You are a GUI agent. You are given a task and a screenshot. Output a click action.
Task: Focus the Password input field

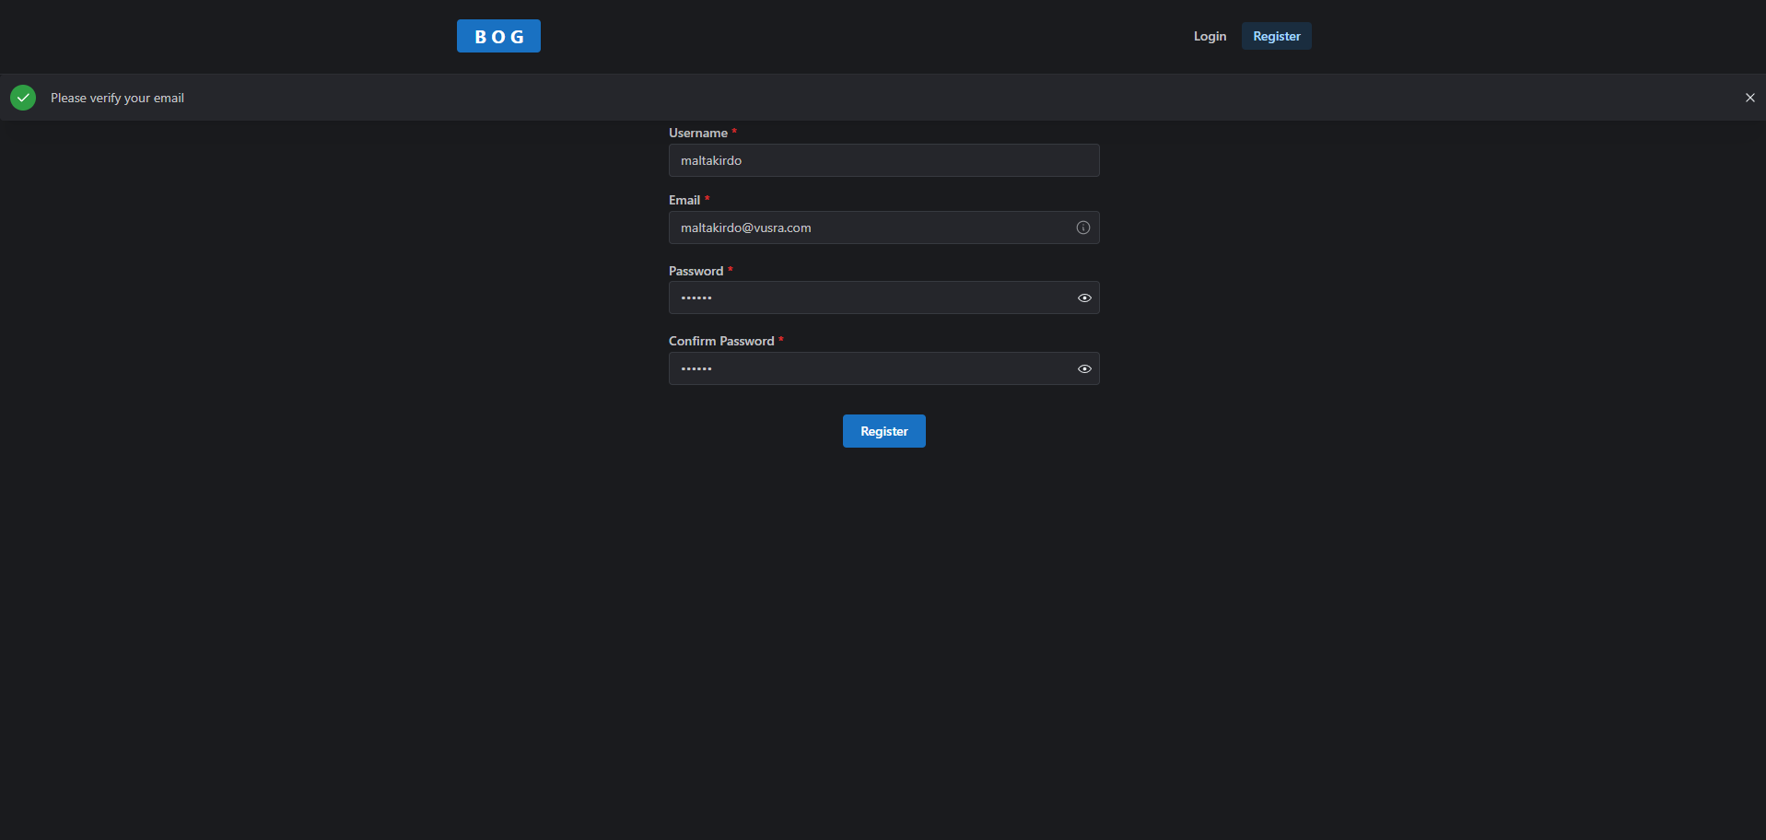[x=883, y=297]
